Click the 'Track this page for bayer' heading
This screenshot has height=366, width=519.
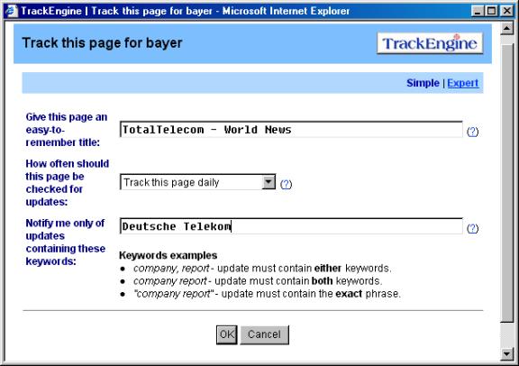[x=103, y=43]
